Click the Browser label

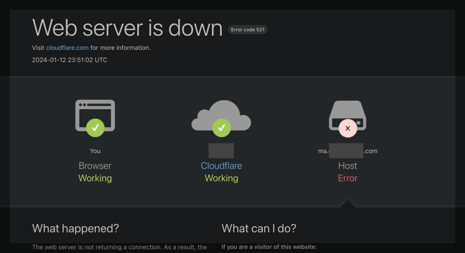tap(95, 166)
